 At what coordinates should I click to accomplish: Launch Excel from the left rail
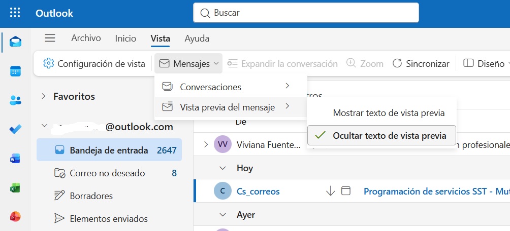pyautogui.click(x=15, y=188)
